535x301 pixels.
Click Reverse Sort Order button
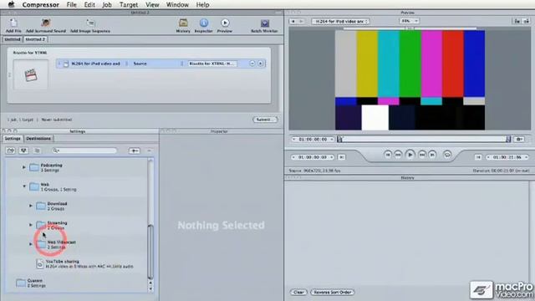click(x=333, y=292)
